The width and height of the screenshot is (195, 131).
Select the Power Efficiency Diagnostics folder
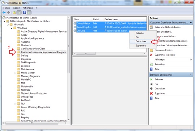coord(35,107)
